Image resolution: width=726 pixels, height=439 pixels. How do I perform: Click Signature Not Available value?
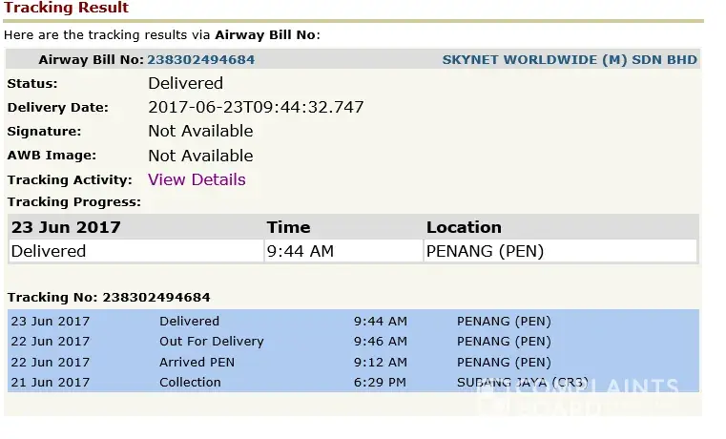200,131
